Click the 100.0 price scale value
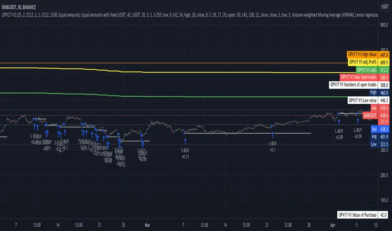This screenshot has width=392, height=231. point(384,200)
